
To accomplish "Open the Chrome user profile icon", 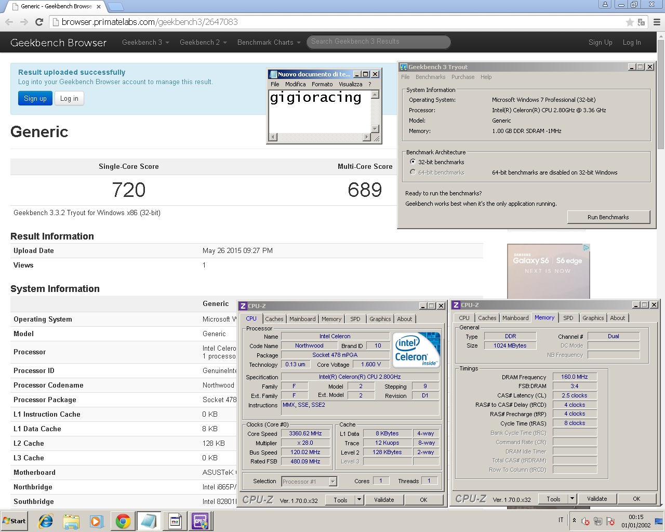I will [x=605, y=4].
